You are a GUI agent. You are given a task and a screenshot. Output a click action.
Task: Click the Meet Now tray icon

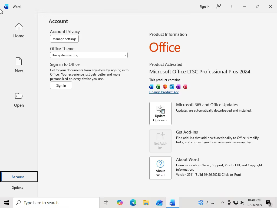click(229, 203)
